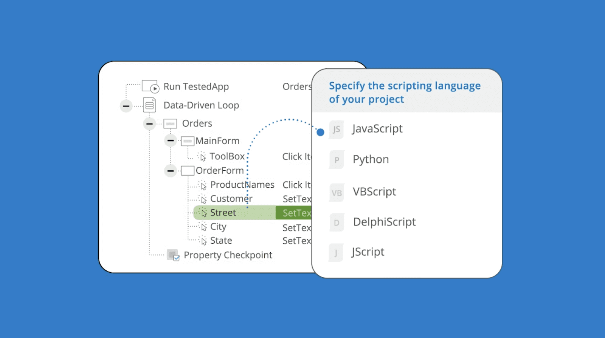Click the OrderForm form icon

[x=188, y=171]
